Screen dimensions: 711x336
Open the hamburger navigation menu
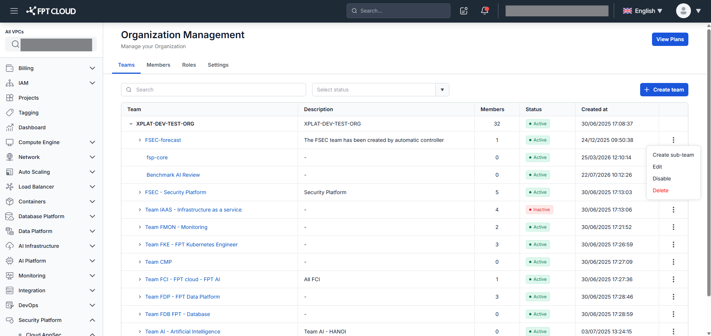[14, 11]
